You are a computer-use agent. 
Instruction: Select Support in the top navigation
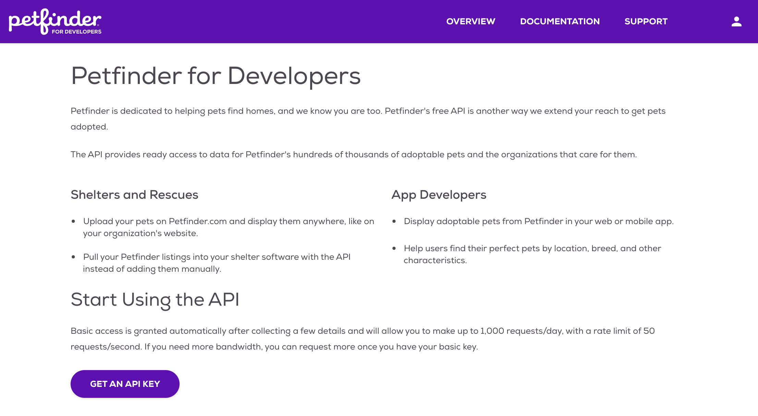646,22
